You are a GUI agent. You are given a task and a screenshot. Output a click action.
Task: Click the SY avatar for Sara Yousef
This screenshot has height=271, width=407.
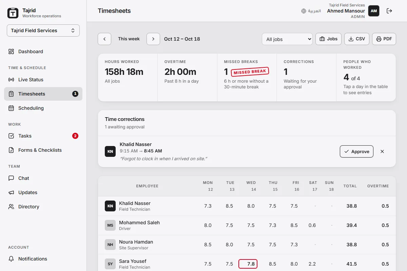[x=110, y=264]
